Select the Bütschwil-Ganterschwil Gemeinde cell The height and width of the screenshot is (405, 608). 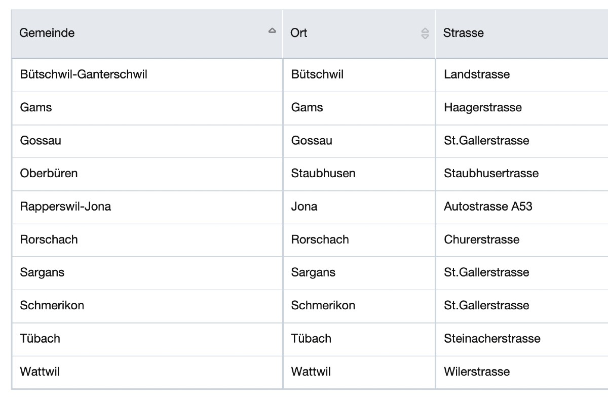84,74
